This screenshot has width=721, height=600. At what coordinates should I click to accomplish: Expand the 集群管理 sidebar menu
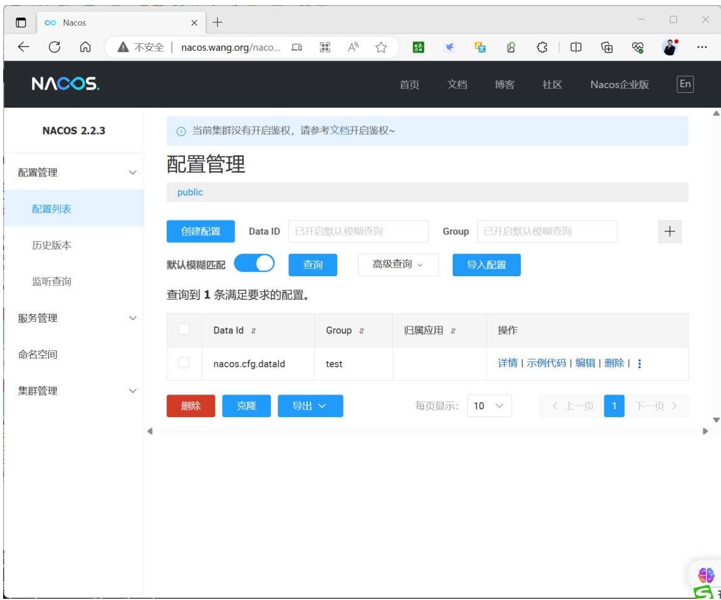pos(74,391)
